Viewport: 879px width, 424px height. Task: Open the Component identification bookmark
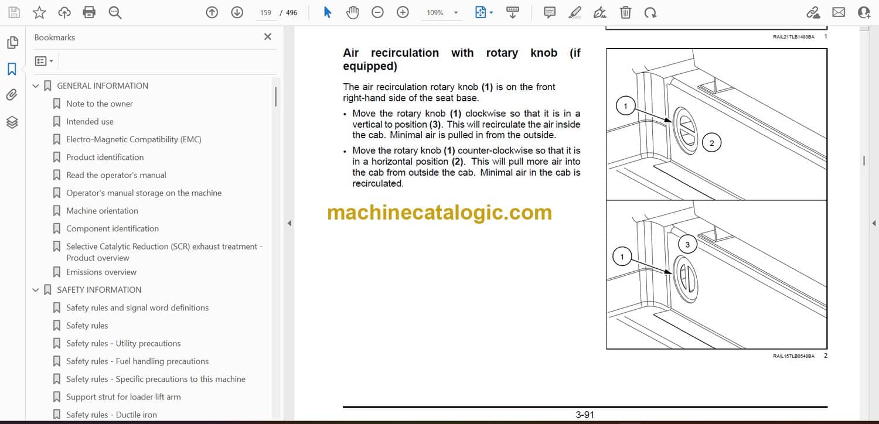pyautogui.click(x=113, y=228)
